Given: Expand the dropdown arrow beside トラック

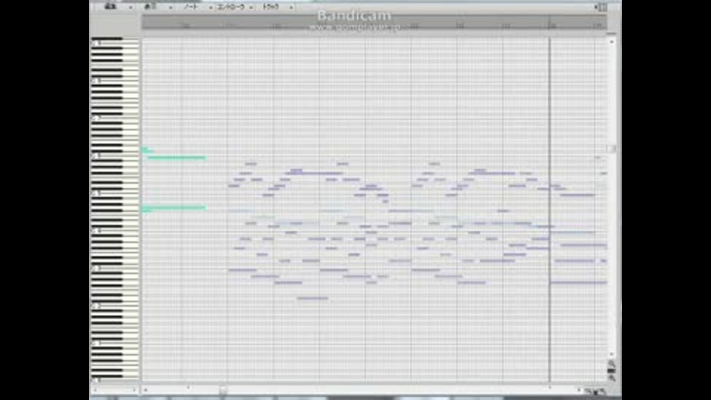Looking at the screenshot, I should point(291,7).
